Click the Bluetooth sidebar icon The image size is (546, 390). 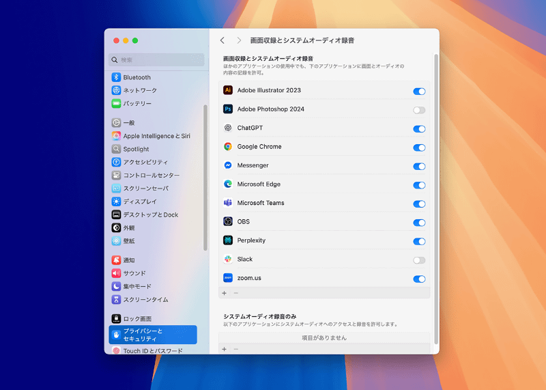pyautogui.click(x=116, y=77)
